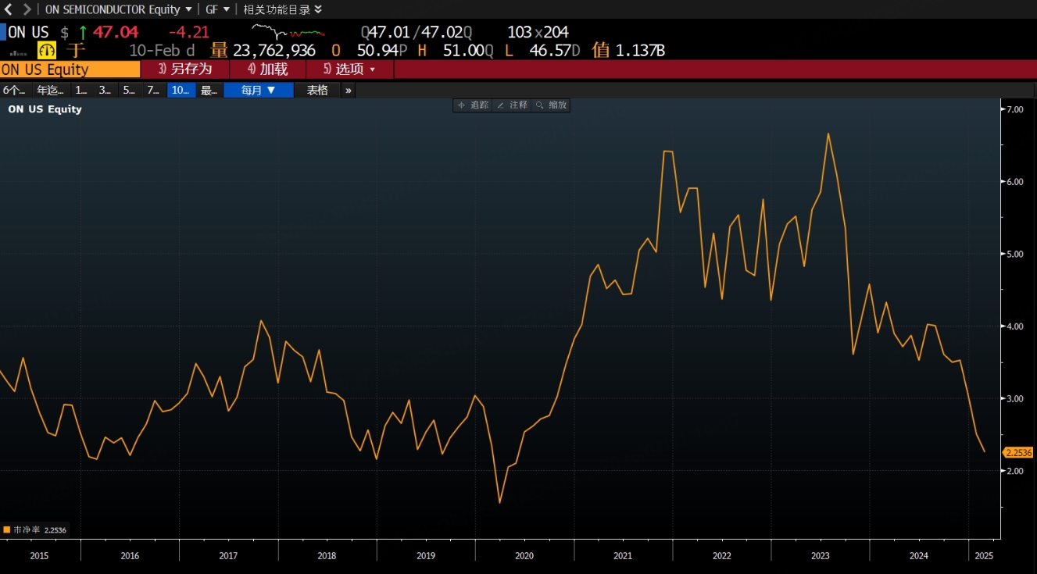
Task: Click the orange 市净率 legend color swatch
Action: click(6, 529)
